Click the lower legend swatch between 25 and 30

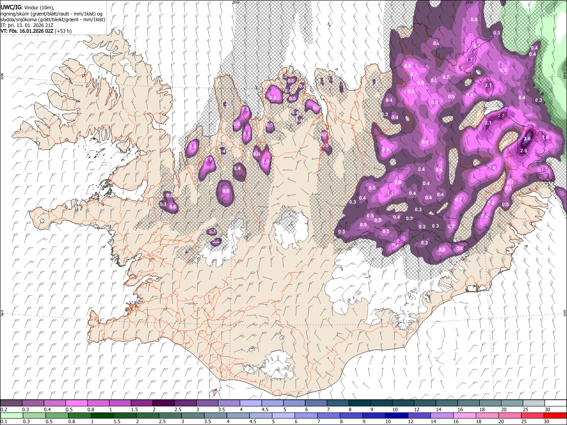(x=532, y=415)
